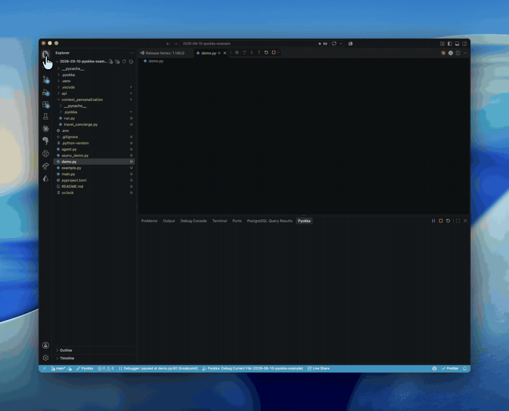Click New Folder icon in Explorer header

point(117,62)
